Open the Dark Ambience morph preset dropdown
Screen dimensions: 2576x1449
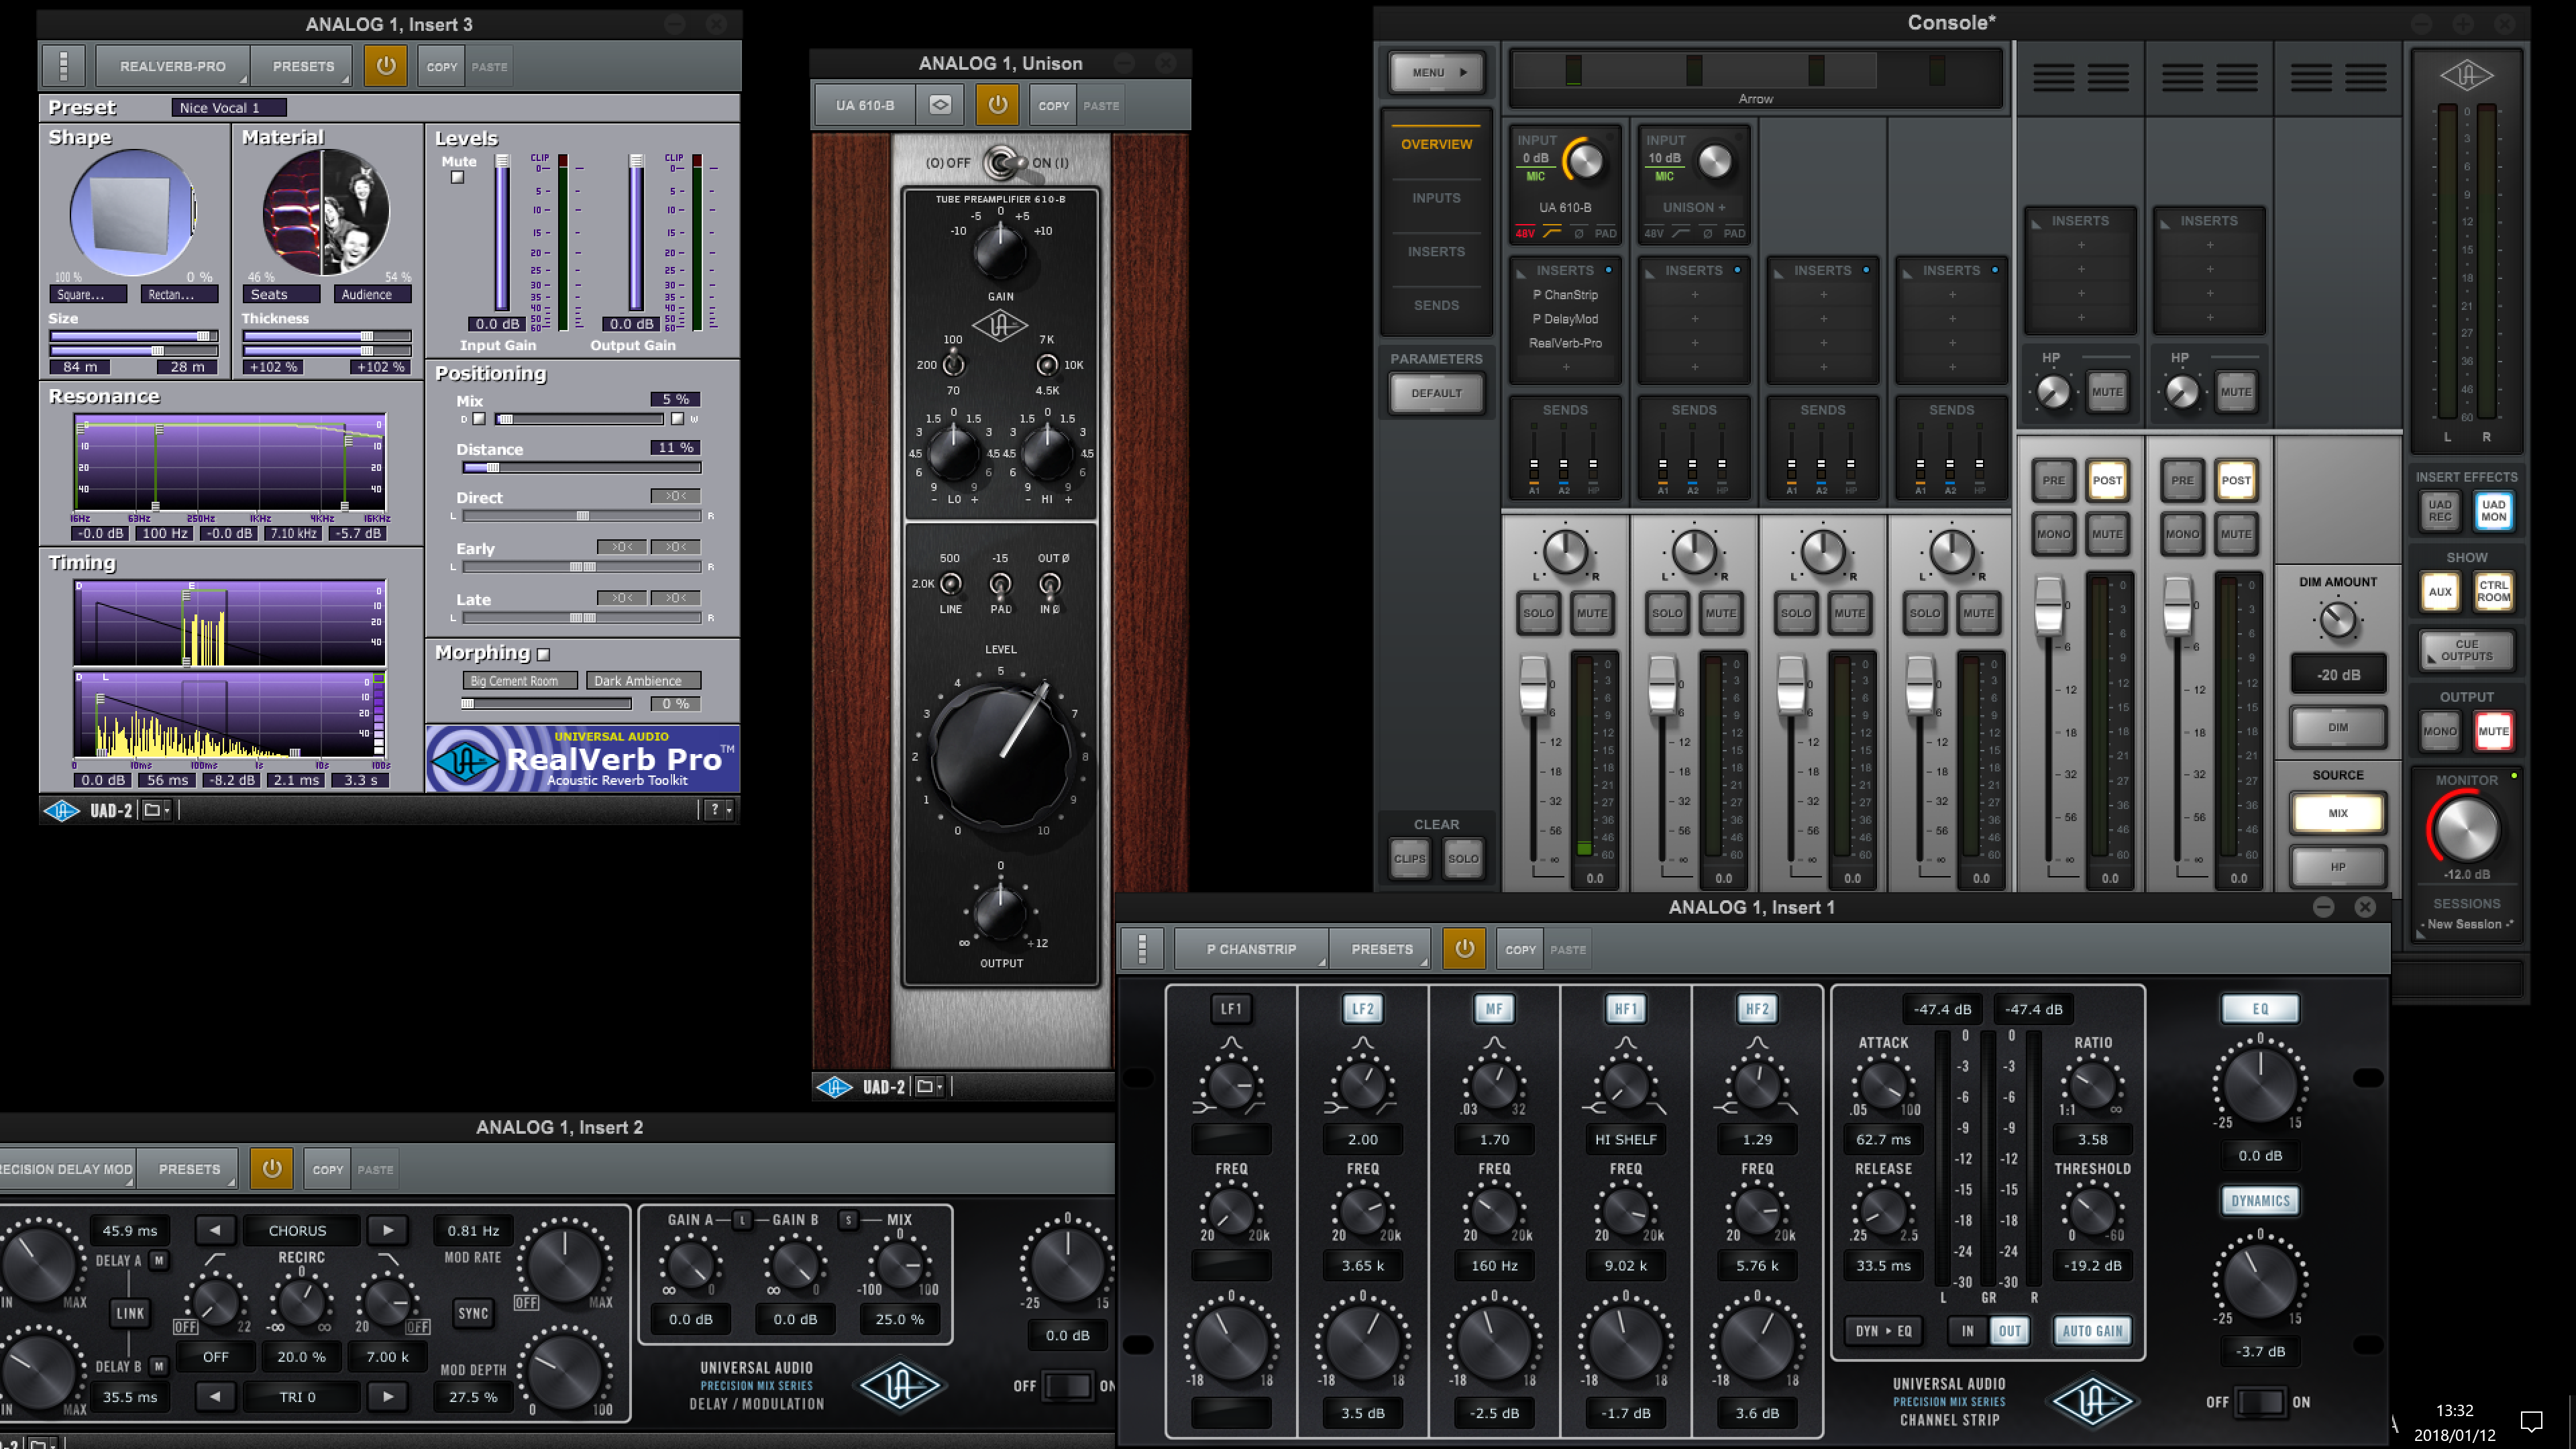click(x=644, y=681)
